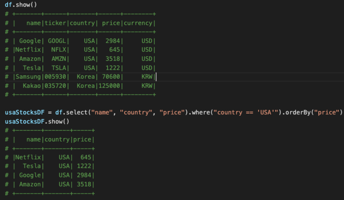Click 'NFLX' ticker value
The height and width of the screenshot is (200, 344).
point(59,50)
